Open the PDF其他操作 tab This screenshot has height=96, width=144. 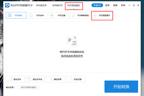(x=74, y=5)
